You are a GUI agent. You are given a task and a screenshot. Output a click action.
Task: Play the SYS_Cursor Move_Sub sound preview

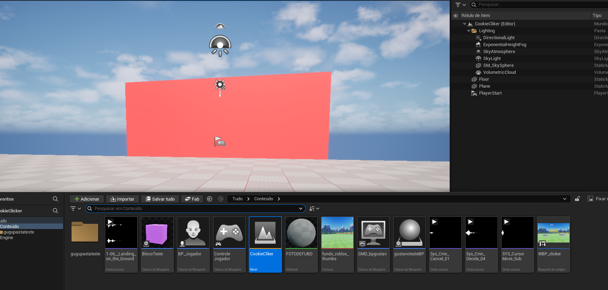(506, 222)
